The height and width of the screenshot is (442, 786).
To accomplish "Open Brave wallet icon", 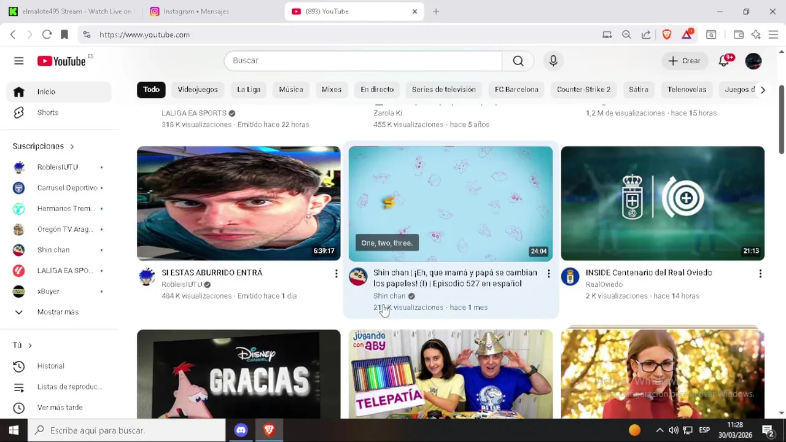I will click(739, 34).
